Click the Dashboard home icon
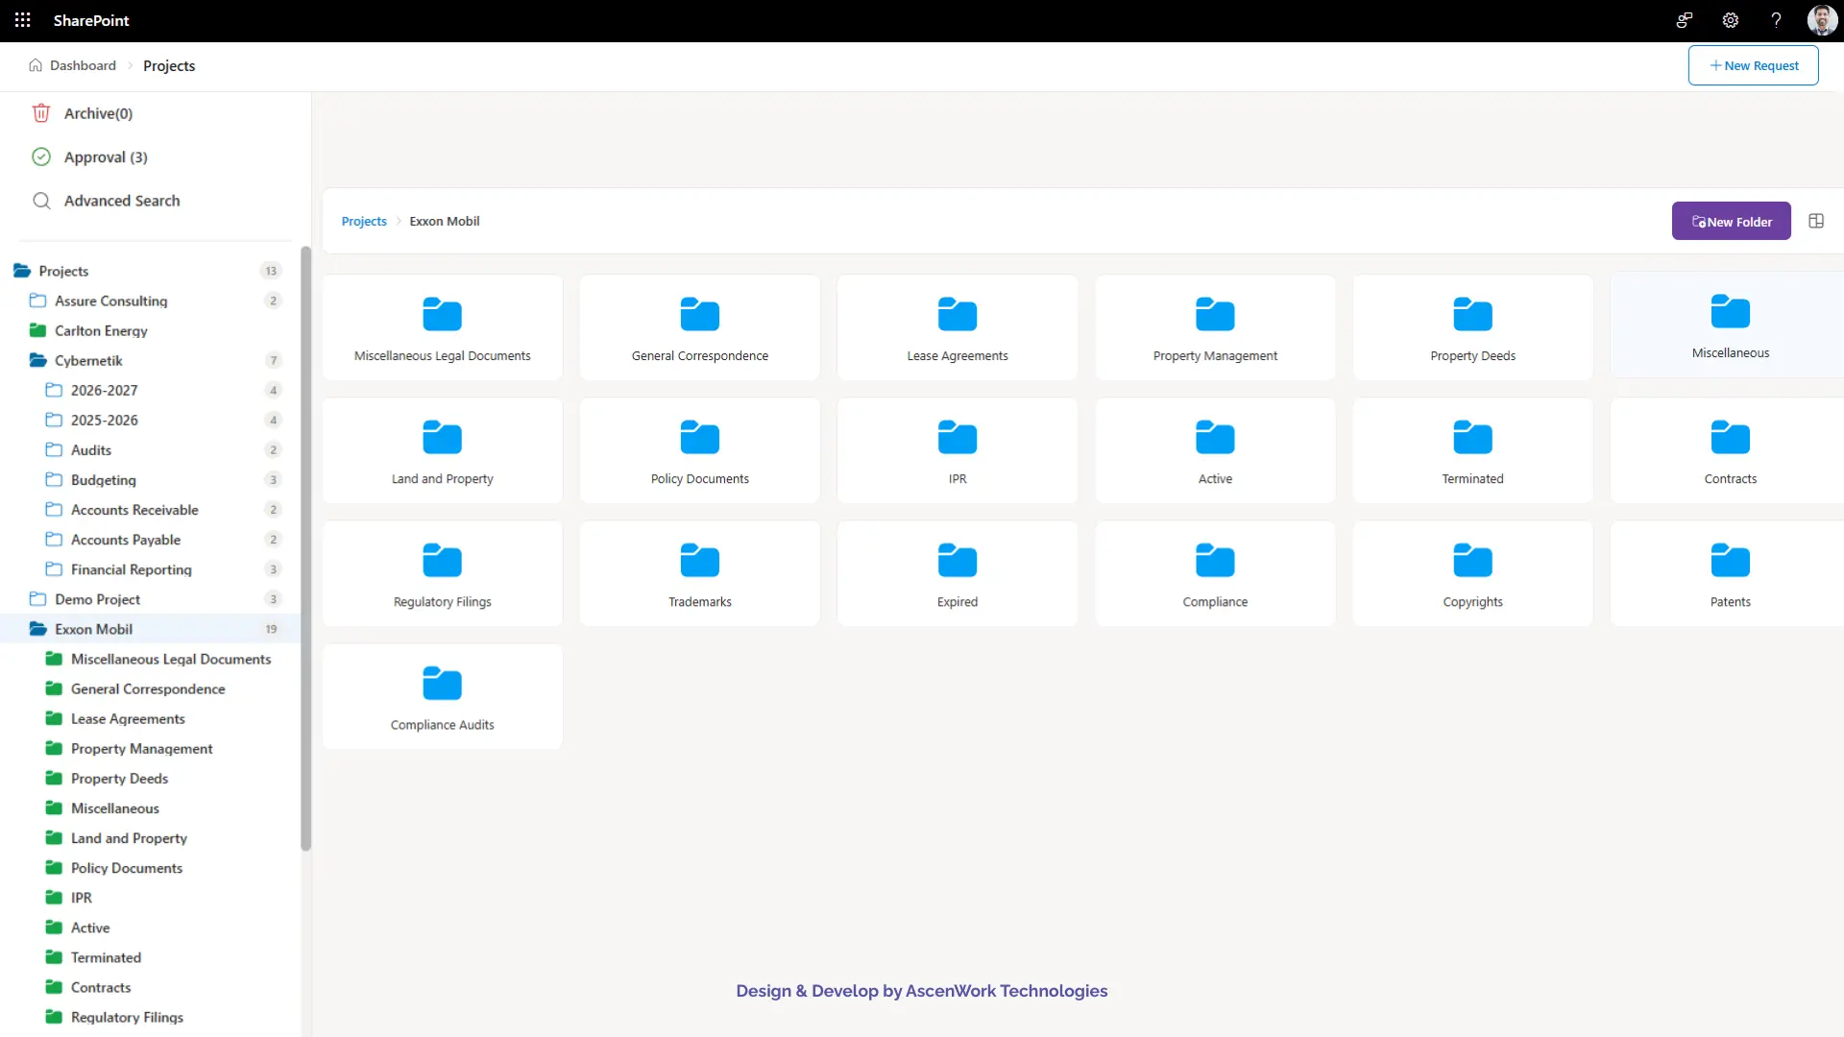This screenshot has height=1037, width=1844. coord(36,65)
